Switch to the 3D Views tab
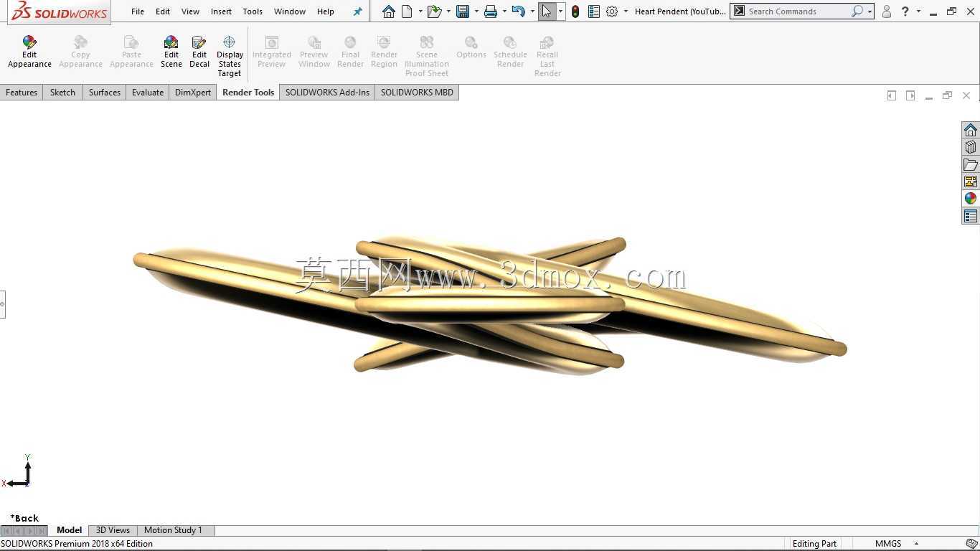Viewport: 980px width, 551px height. point(113,530)
